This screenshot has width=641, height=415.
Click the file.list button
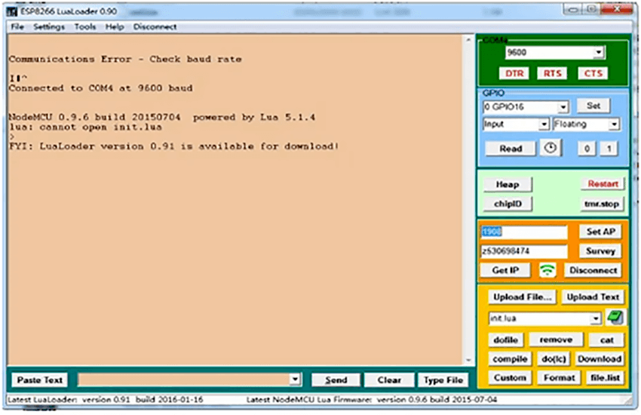click(605, 378)
